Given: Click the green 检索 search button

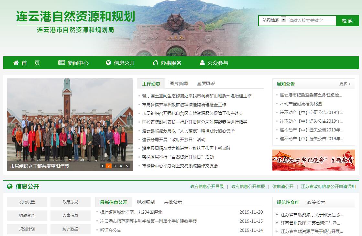Looking at the screenshot, I should (347, 21).
